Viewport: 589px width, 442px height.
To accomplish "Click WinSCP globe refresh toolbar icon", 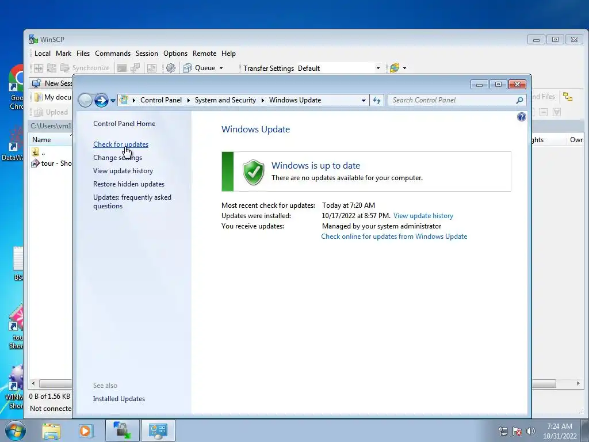I will pyautogui.click(x=395, y=68).
